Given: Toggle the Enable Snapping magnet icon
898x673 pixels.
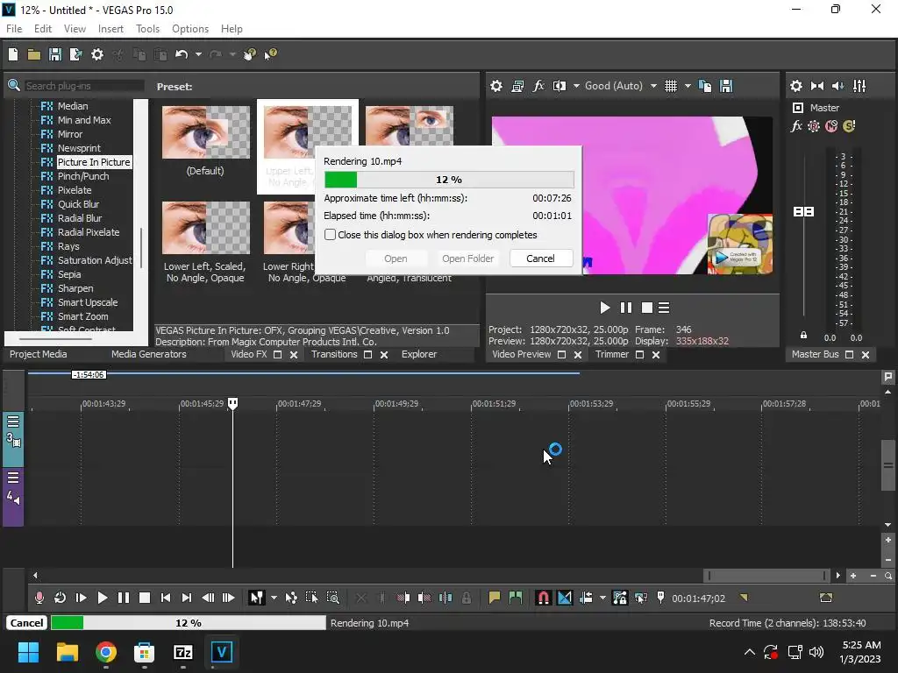Looking at the screenshot, I should [x=543, y=598].
